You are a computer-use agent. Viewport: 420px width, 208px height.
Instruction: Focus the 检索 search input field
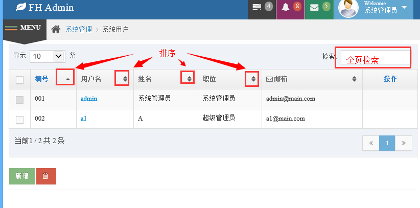coord(375,57)
